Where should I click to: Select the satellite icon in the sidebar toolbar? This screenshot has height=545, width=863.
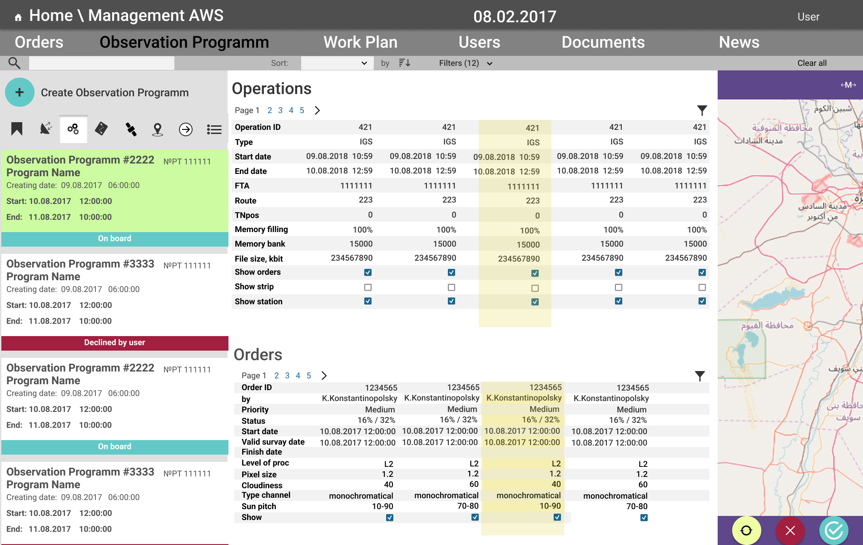point(130,129)
